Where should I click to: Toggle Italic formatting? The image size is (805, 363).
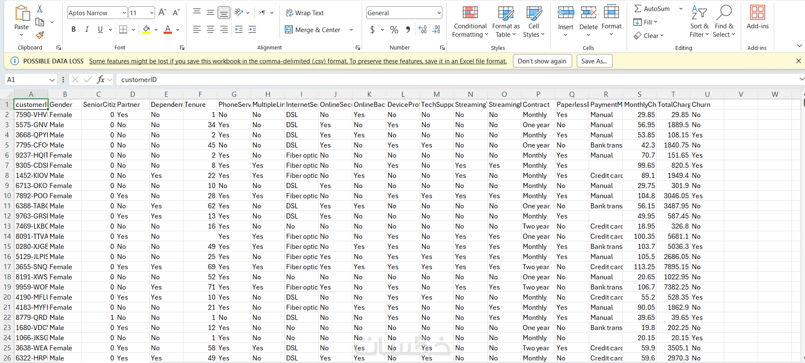(87, 30)
